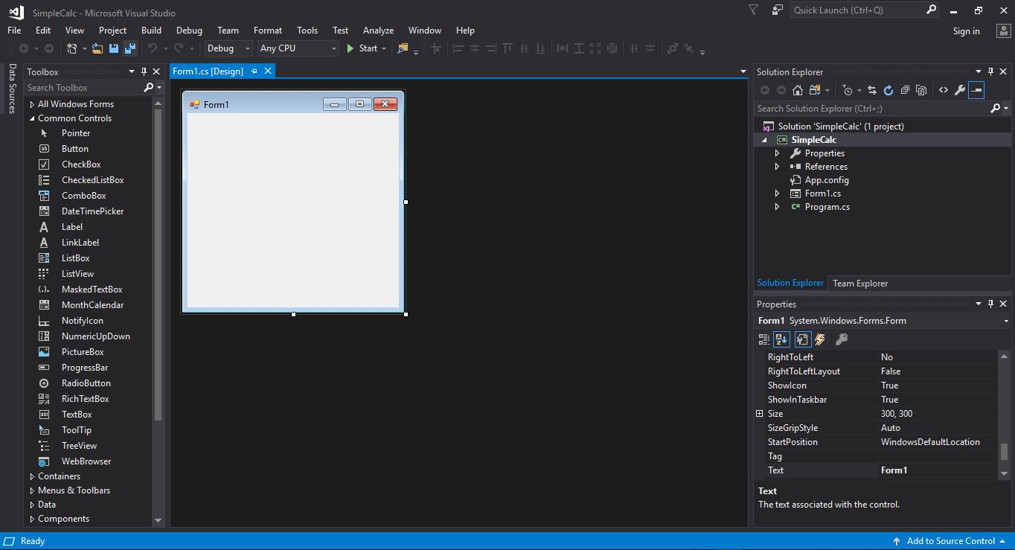Select the PictureBox control in Toolbox
The height and width of the screenshot is (550, 1015).
pos(82,352)
